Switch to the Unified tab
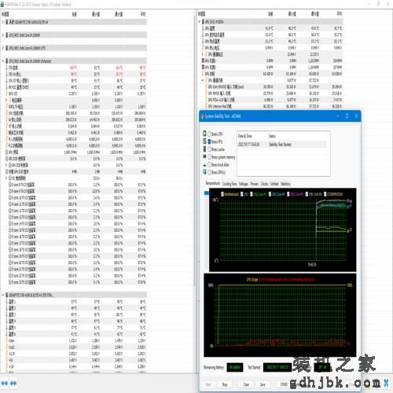Viewport: 393px width, 393px height. 274,184
